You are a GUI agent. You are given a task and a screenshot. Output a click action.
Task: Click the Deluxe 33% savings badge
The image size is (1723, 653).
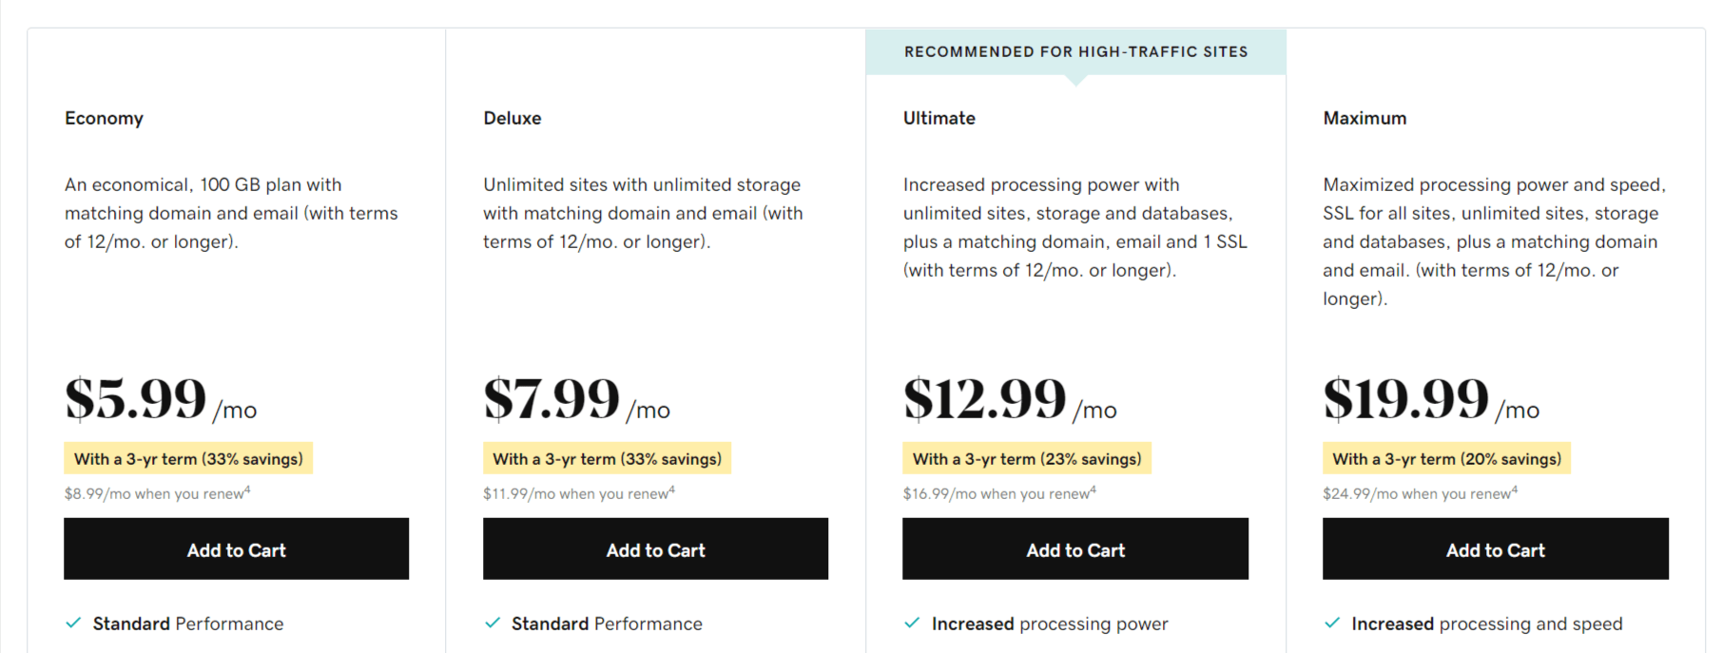[x=607, y=458]
